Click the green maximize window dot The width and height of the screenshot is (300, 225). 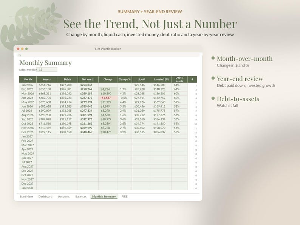click(x=26, y=49)
